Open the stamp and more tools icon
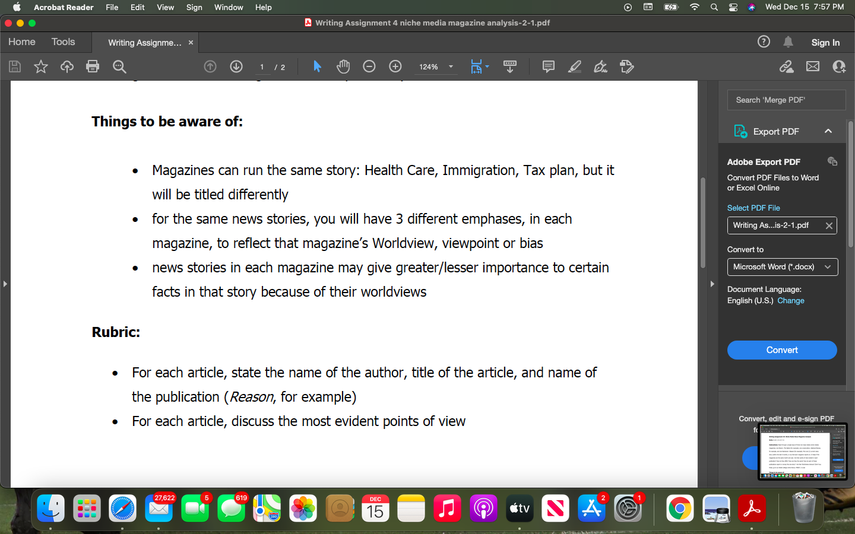The image size is (855, 534). pos(627,66)
